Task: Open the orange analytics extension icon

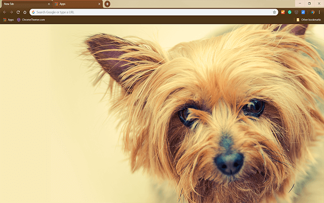Action: 283,12
